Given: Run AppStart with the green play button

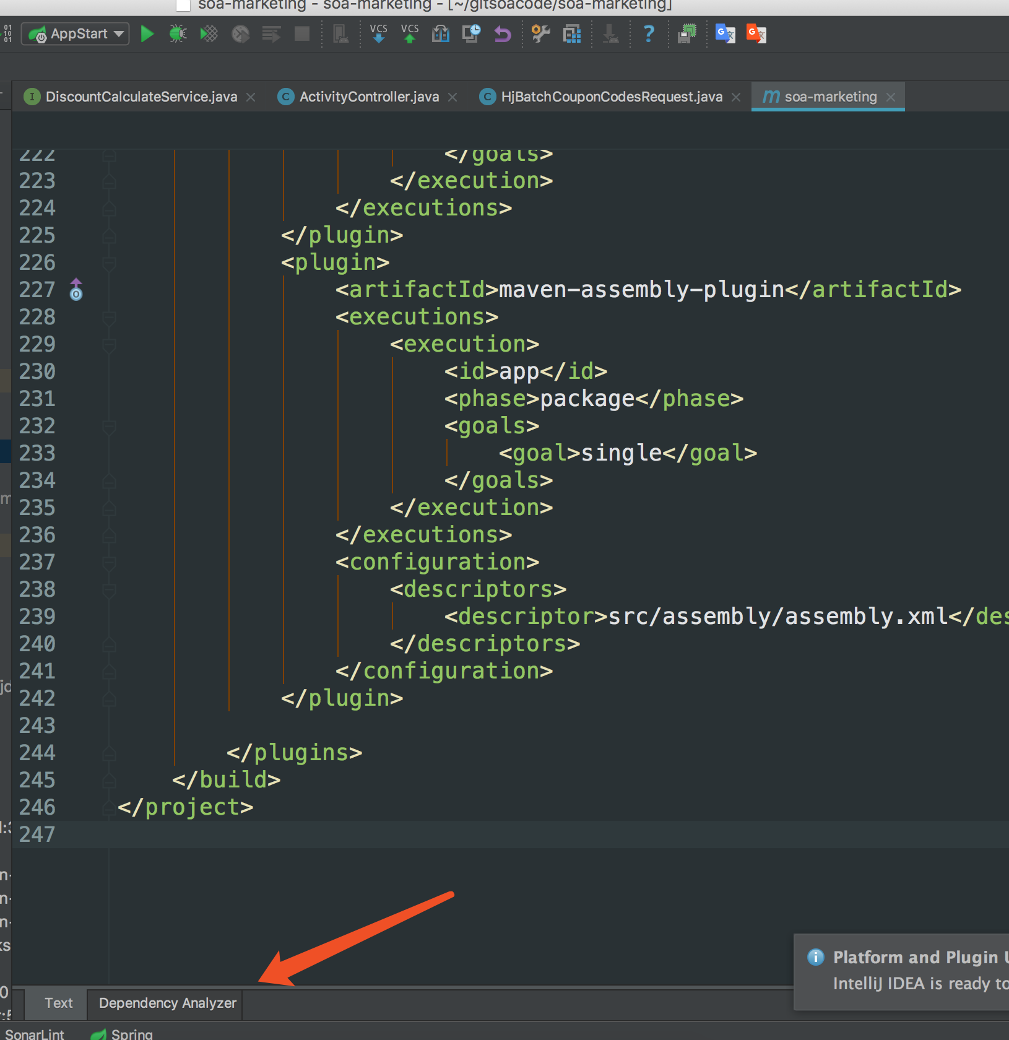Looking at the screenshot, I should tap(147, 33).
